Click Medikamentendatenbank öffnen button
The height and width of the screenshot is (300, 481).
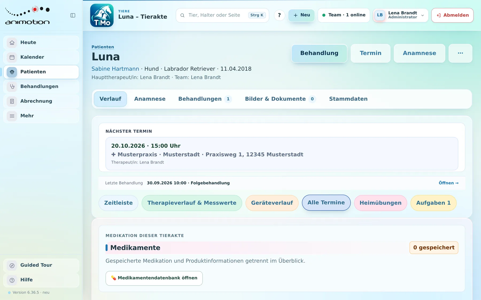[154, 278]
